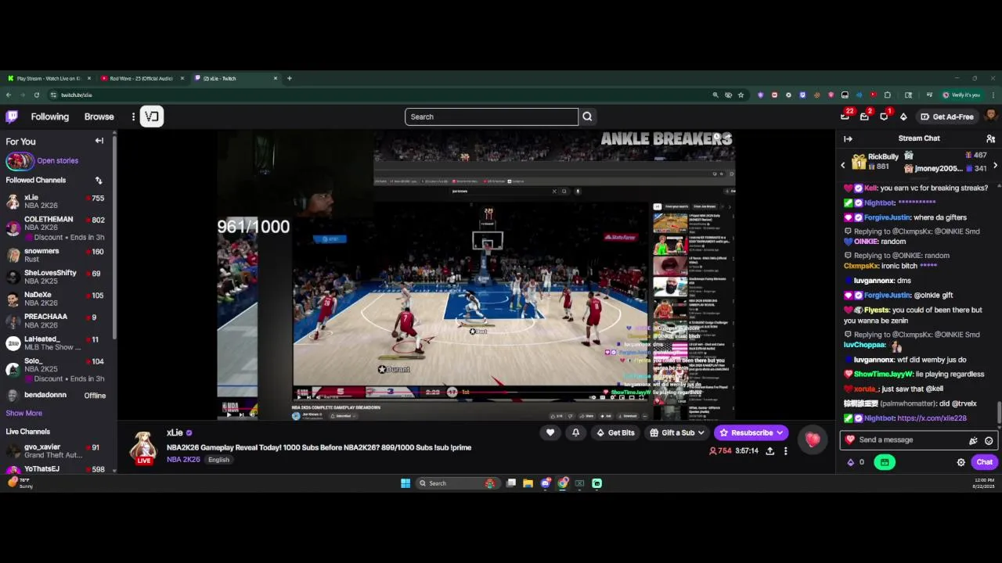The width and height of the screenshot is (1002, 563).
Task: Click the Stream Chat scrollbar
Action: pyautogui.click(x=998, y=411)
